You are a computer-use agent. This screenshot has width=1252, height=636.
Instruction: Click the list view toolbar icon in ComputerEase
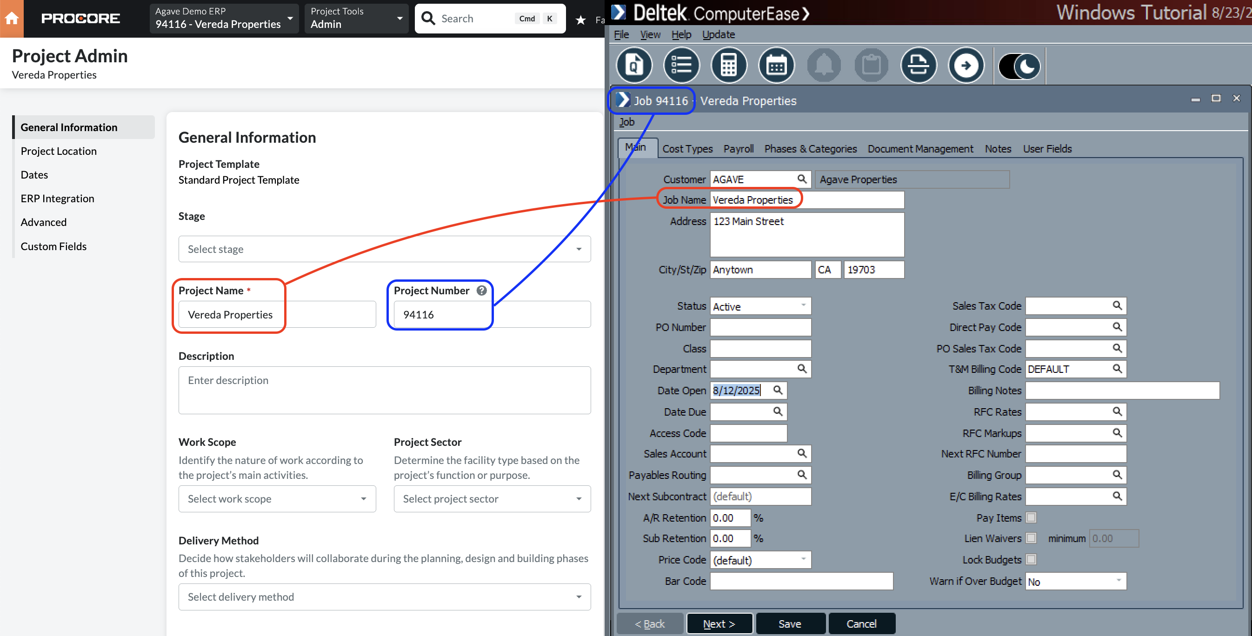point(681,65)
